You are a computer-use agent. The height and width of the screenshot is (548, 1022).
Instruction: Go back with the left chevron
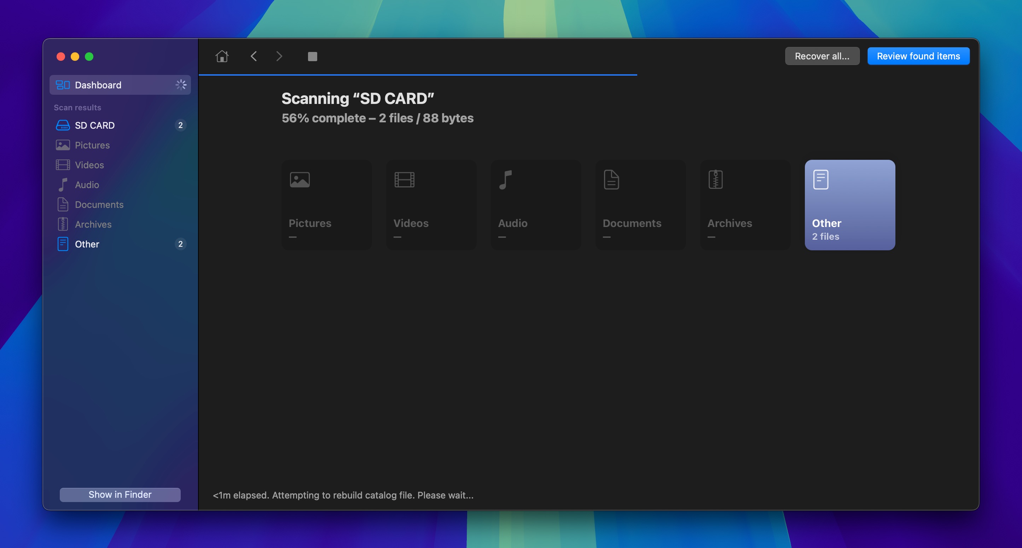pyautogui.click(x=254, y=56)
